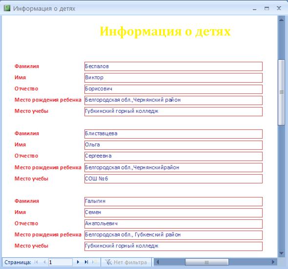288x269 pixels.
Task: Go to the first page navigation arrow
Action: [36, 262]
